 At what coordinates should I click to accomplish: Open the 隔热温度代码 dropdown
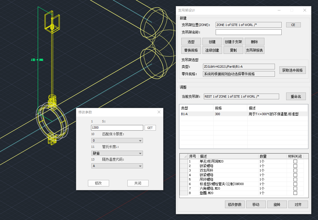click(117, 166)
